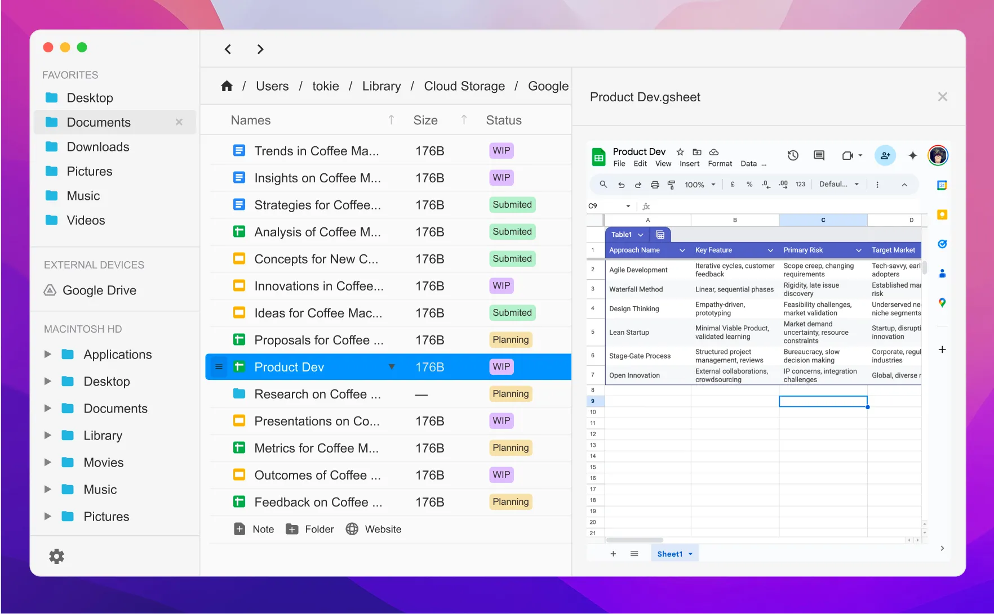994x614 pixels.
Task: Go to Cloud Storage in breadcrumb
Action: [x=464, y=86]
